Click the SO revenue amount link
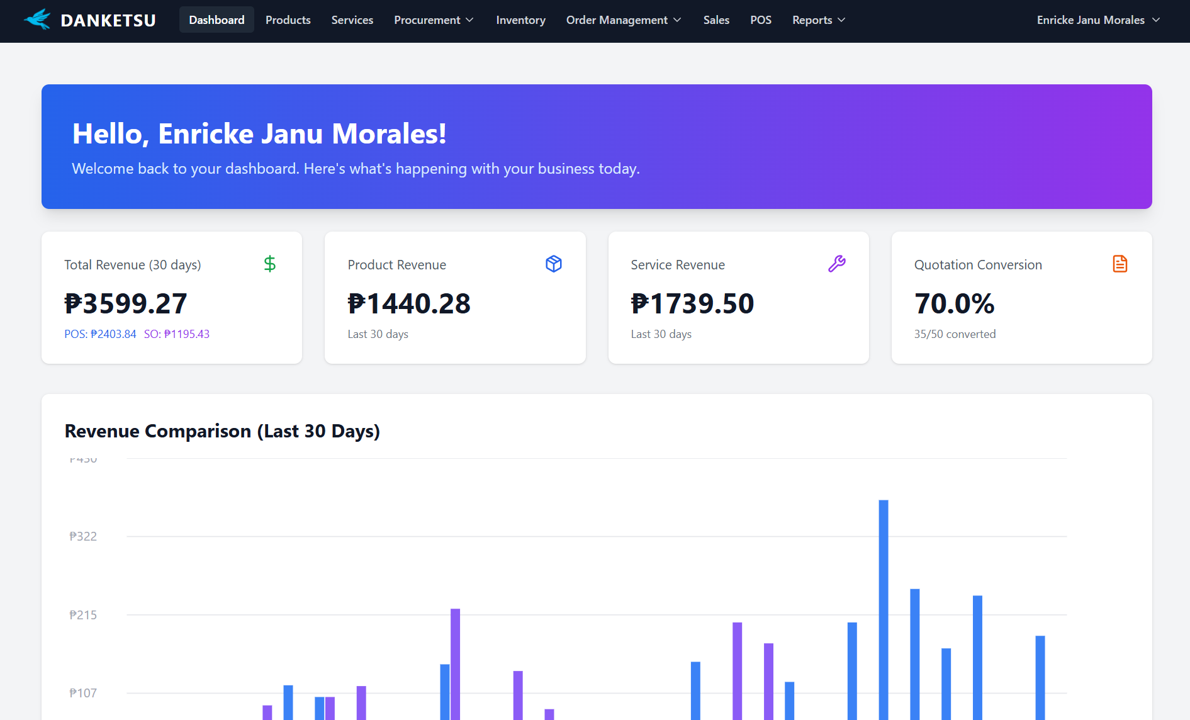 [177, 334]
